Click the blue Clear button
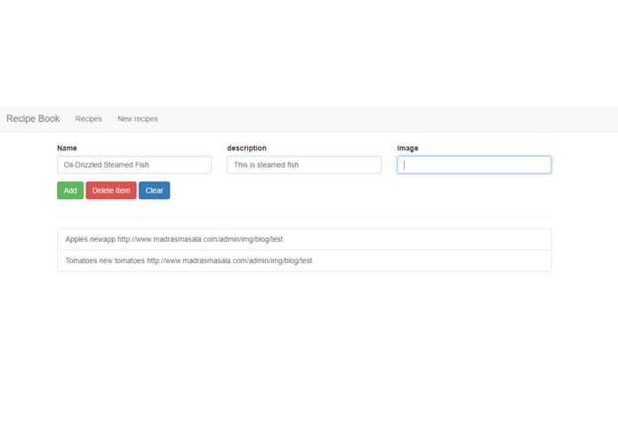 coord(154,190)
